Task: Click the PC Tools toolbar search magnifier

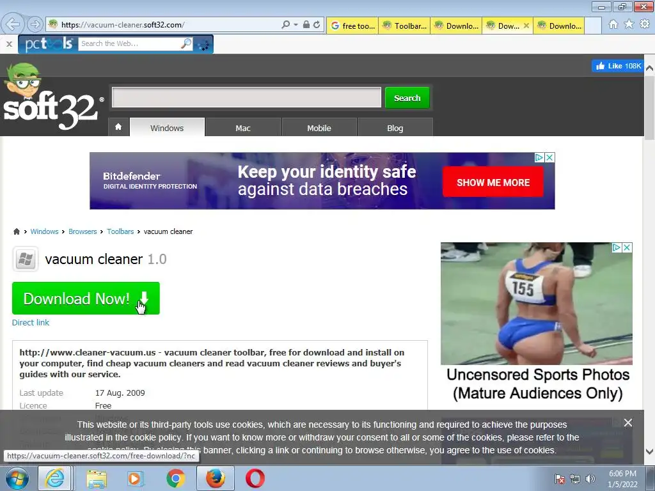Action: point(186,43)
